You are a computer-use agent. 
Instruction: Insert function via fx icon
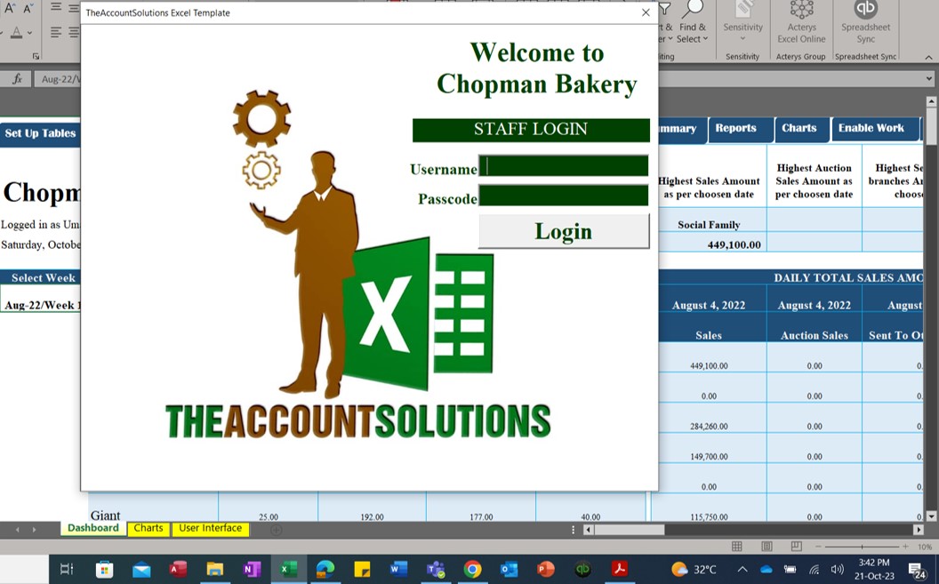(18, 79)
